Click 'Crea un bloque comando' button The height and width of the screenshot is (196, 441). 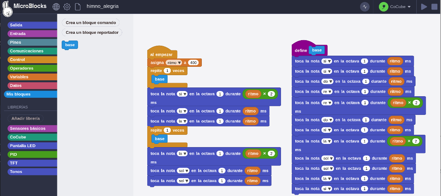click(91, 23)
